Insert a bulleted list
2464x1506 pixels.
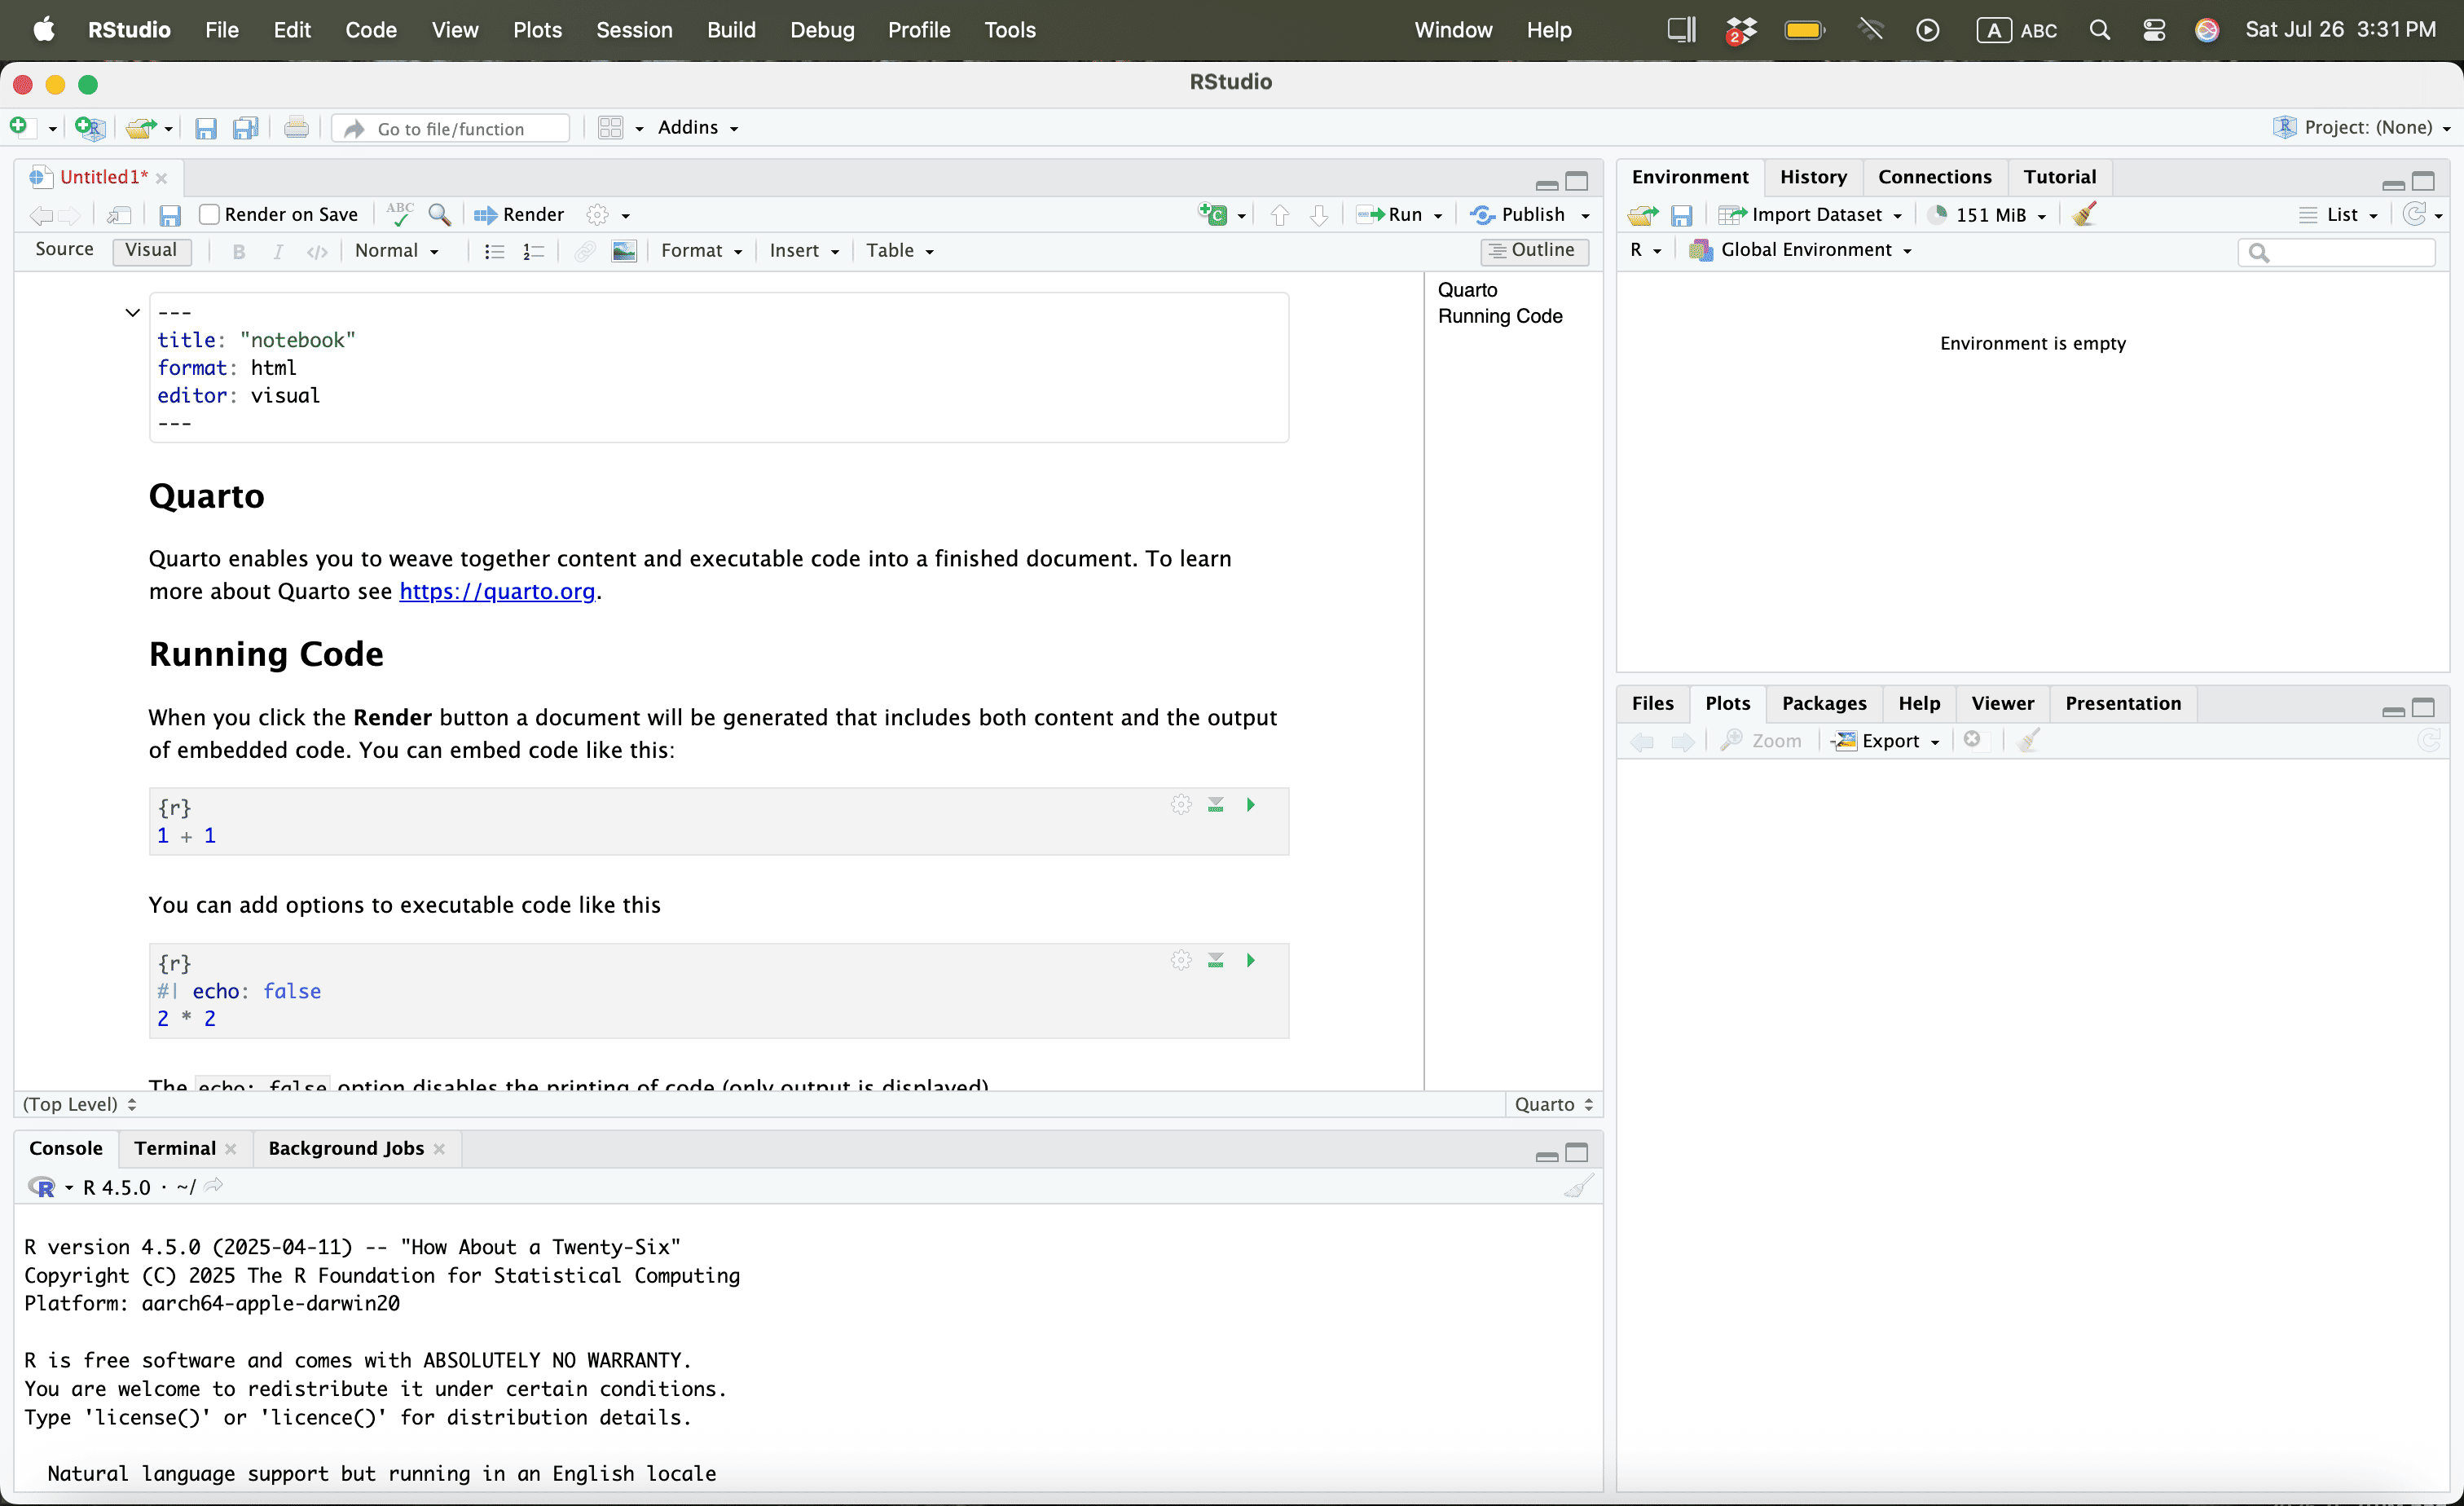point(494,251)
